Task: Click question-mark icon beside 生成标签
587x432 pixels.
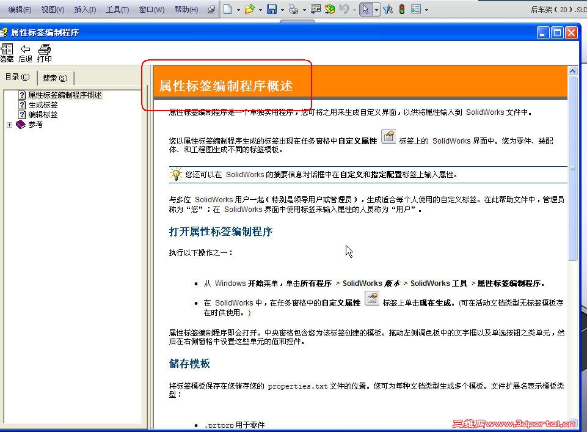Action: click(22, 105)
